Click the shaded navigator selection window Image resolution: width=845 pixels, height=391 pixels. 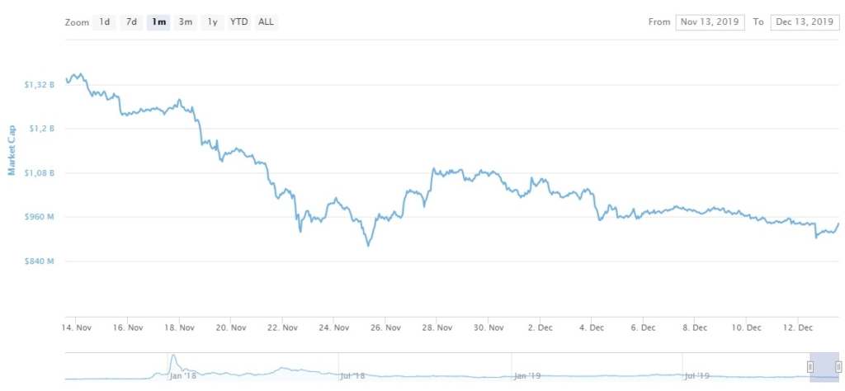click(x=824, y=367)
